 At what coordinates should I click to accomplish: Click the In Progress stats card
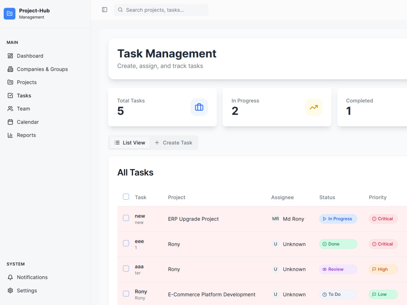(277, 107)
